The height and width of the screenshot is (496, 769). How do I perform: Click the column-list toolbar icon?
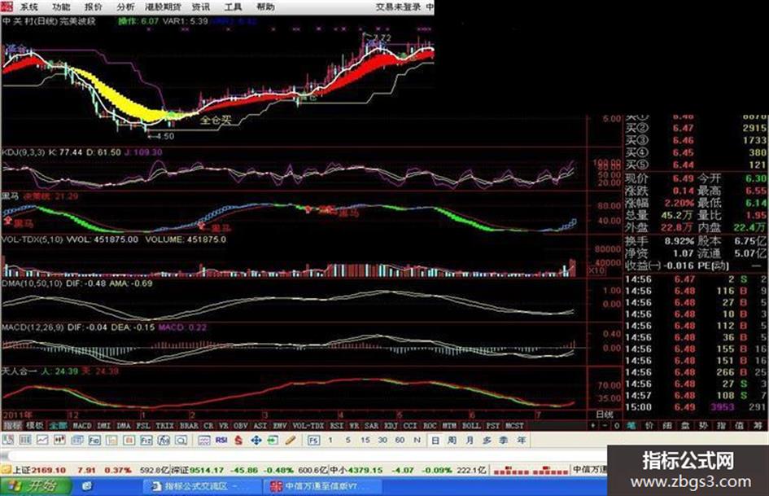coord(25,440)
